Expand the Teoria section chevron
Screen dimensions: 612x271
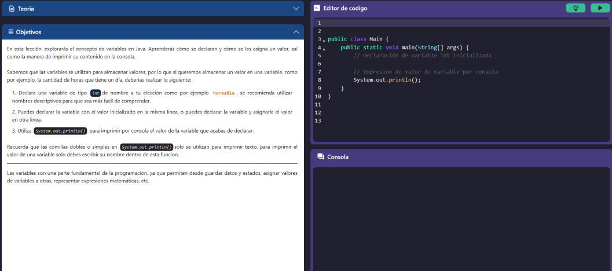point(296,9)
